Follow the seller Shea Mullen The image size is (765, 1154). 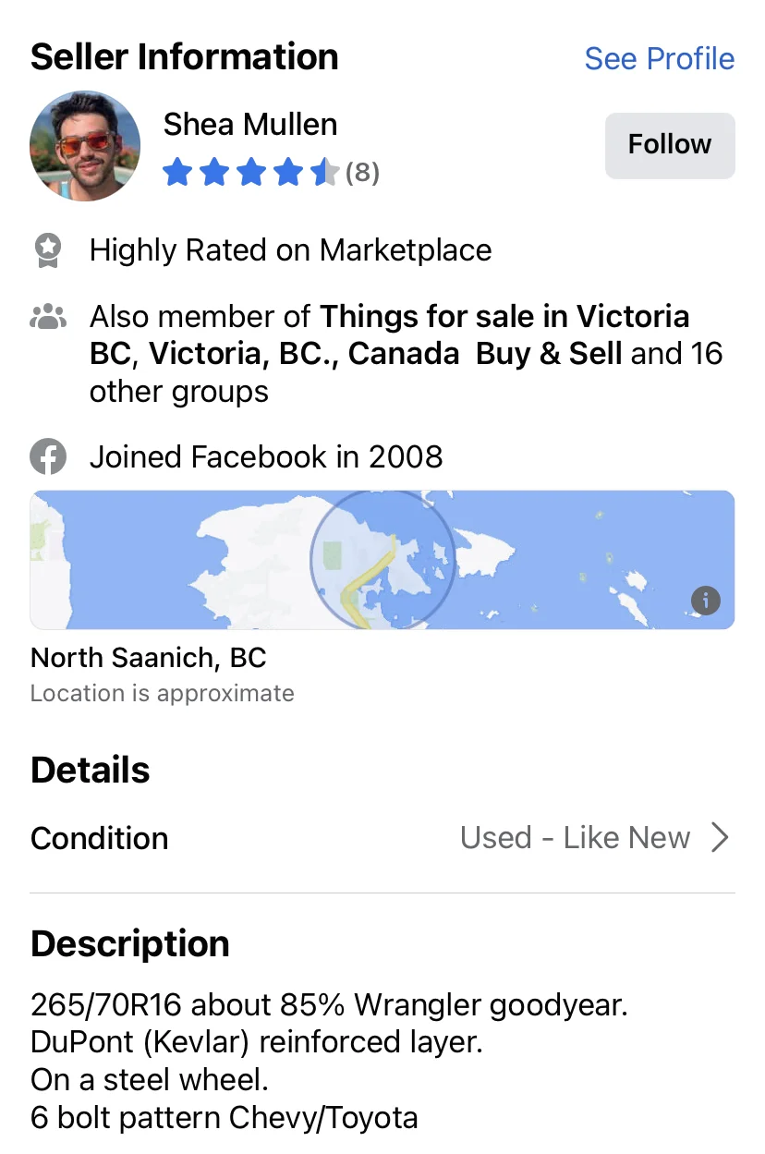(x=670, y=145)
